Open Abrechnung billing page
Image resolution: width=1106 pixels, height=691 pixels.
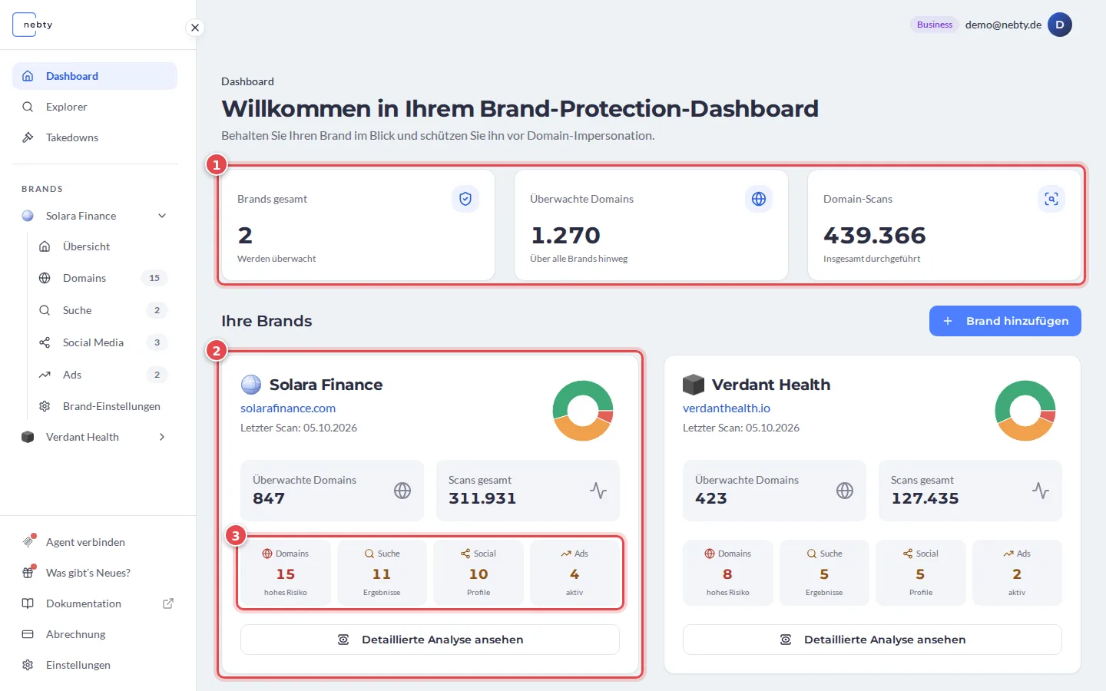tap(94, 634)
